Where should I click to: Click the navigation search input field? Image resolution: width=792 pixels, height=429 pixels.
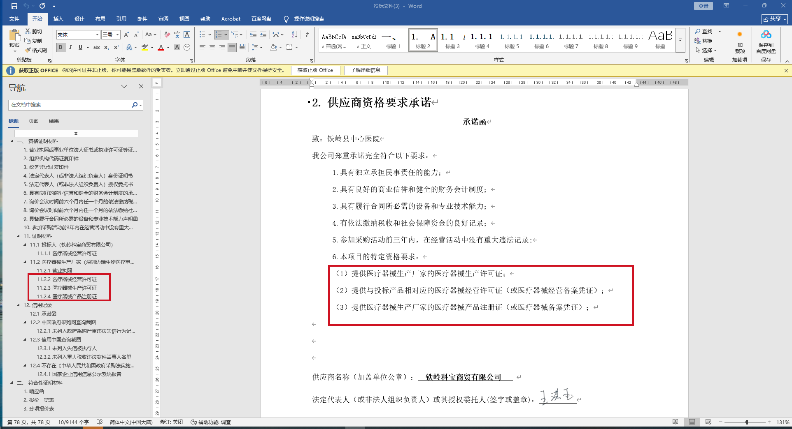70,105
